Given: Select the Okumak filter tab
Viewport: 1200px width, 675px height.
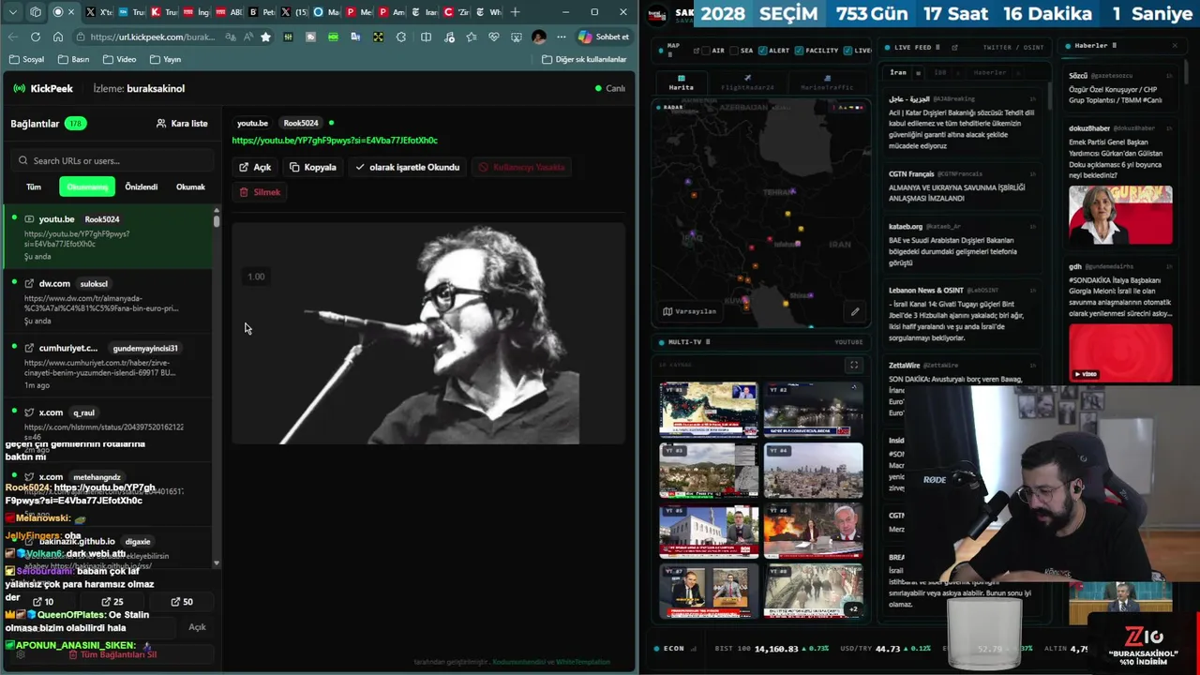Looking at the screenshot, I should (190, 187).
